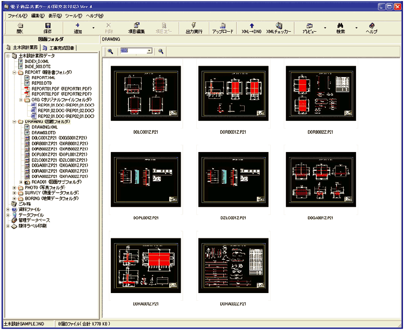
Task: Switch to the 工事完成図書 tab
Action: pos(60,48)
